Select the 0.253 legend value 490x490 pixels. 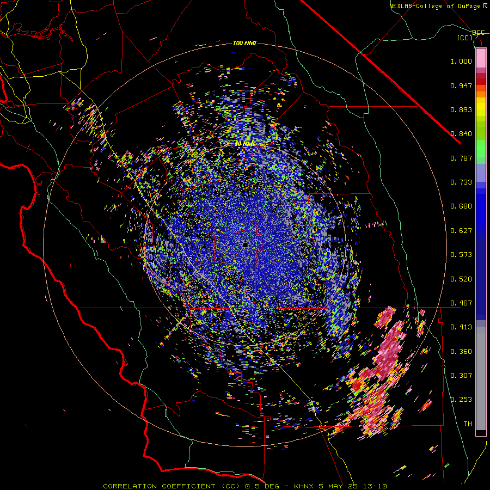(x=461, y=400)
